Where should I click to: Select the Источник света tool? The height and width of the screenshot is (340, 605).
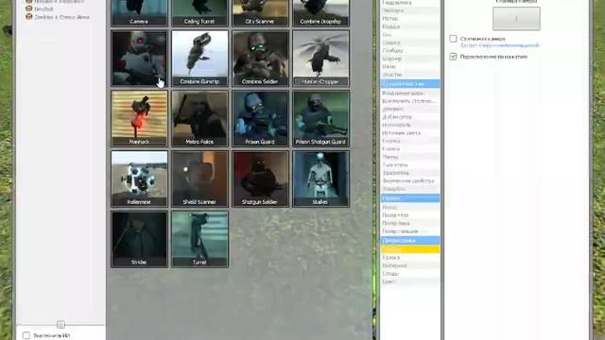[x=409, y=133]
